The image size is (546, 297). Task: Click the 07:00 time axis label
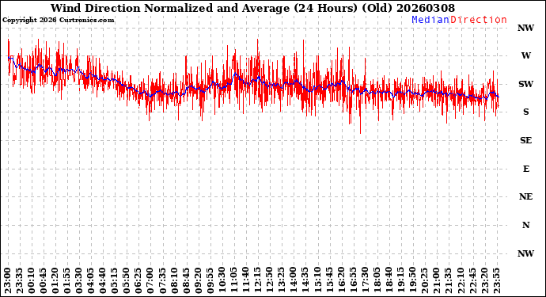point(150,281)
